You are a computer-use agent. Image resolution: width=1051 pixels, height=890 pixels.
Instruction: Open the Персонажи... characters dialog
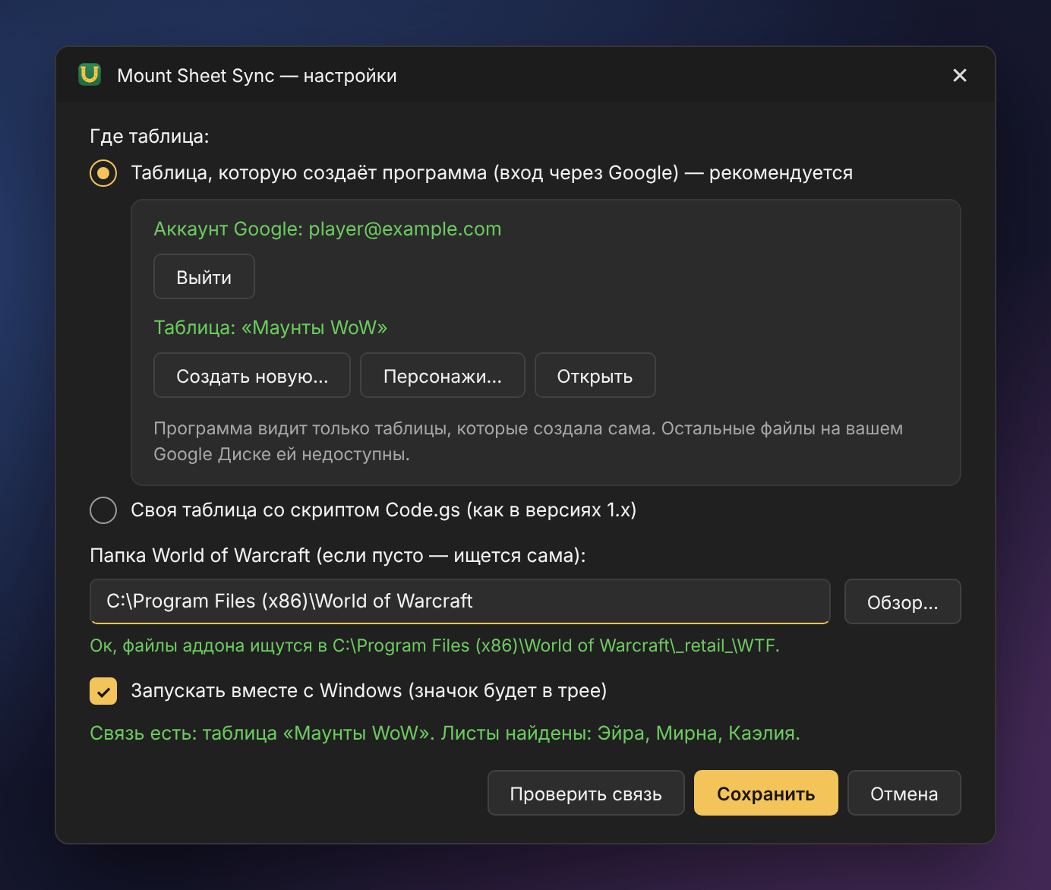click(x=443, y=376)
